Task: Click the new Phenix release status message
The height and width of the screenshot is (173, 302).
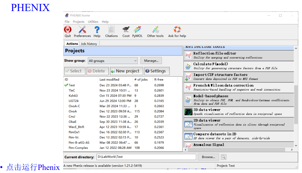Action: [x=103, y=166]
